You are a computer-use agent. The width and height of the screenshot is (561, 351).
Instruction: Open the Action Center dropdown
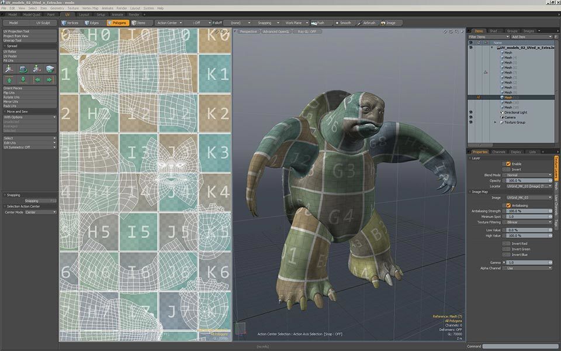(169, 23)
